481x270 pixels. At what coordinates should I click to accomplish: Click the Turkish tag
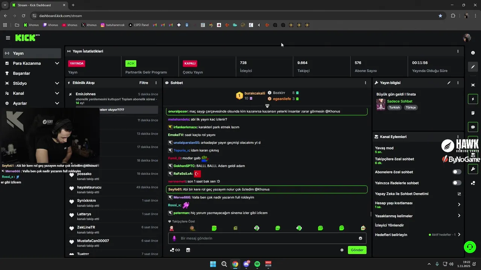395,108
